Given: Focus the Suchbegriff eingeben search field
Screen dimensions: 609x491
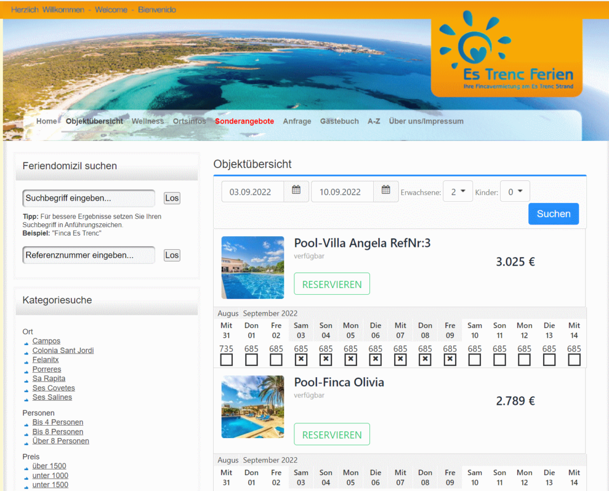Looking at the screenshot, I should click(x=89, y=198).
